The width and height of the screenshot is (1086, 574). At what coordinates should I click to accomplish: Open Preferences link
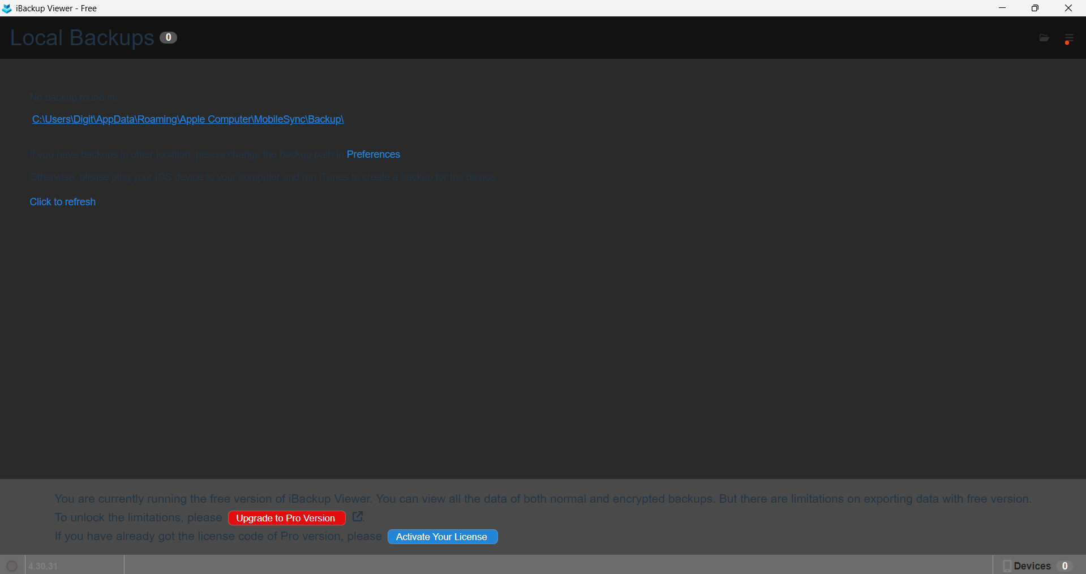(373, 154)
